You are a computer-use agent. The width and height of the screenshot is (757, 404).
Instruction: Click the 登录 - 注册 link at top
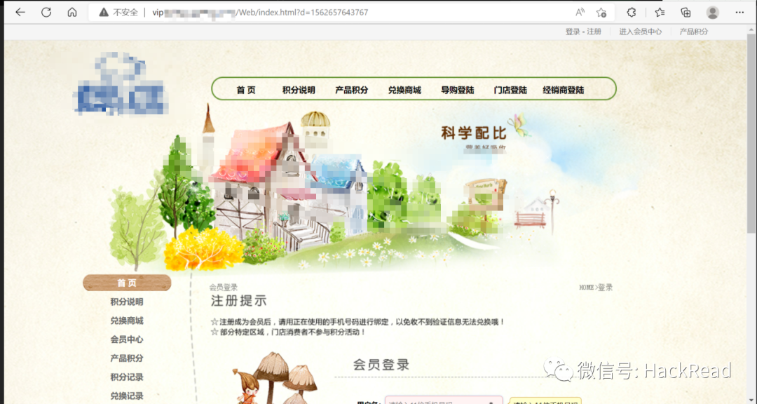[x=583, y=32]
